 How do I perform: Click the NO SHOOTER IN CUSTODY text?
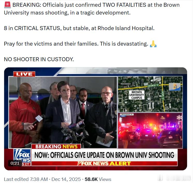(39, 59)
